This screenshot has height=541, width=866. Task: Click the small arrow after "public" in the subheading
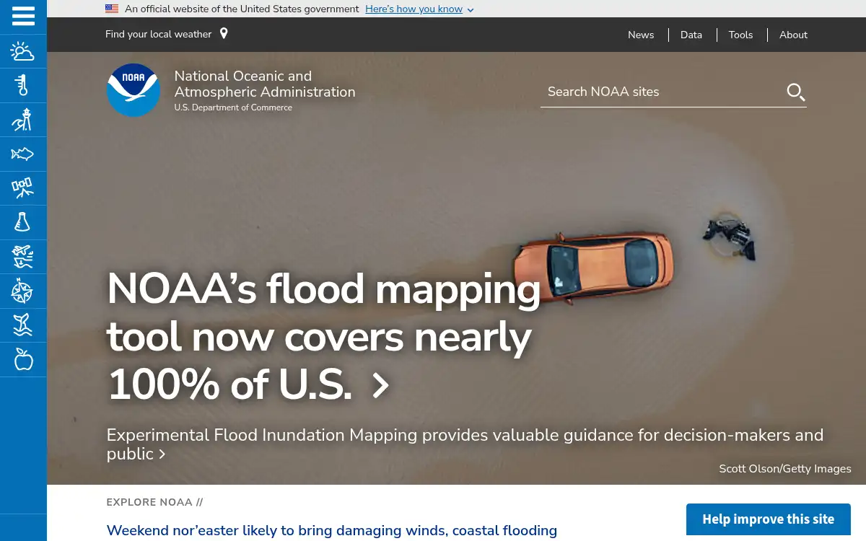(162, 454)
